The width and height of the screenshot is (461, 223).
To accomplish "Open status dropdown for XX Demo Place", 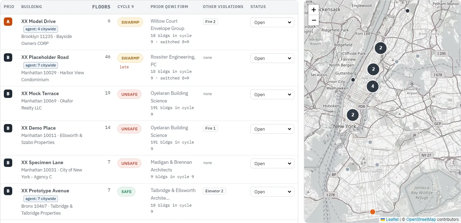I will 272,129.
